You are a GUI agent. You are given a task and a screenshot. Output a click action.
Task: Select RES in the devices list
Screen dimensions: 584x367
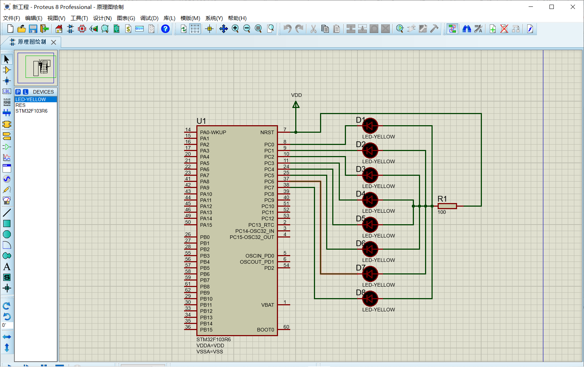pos(36,105)
